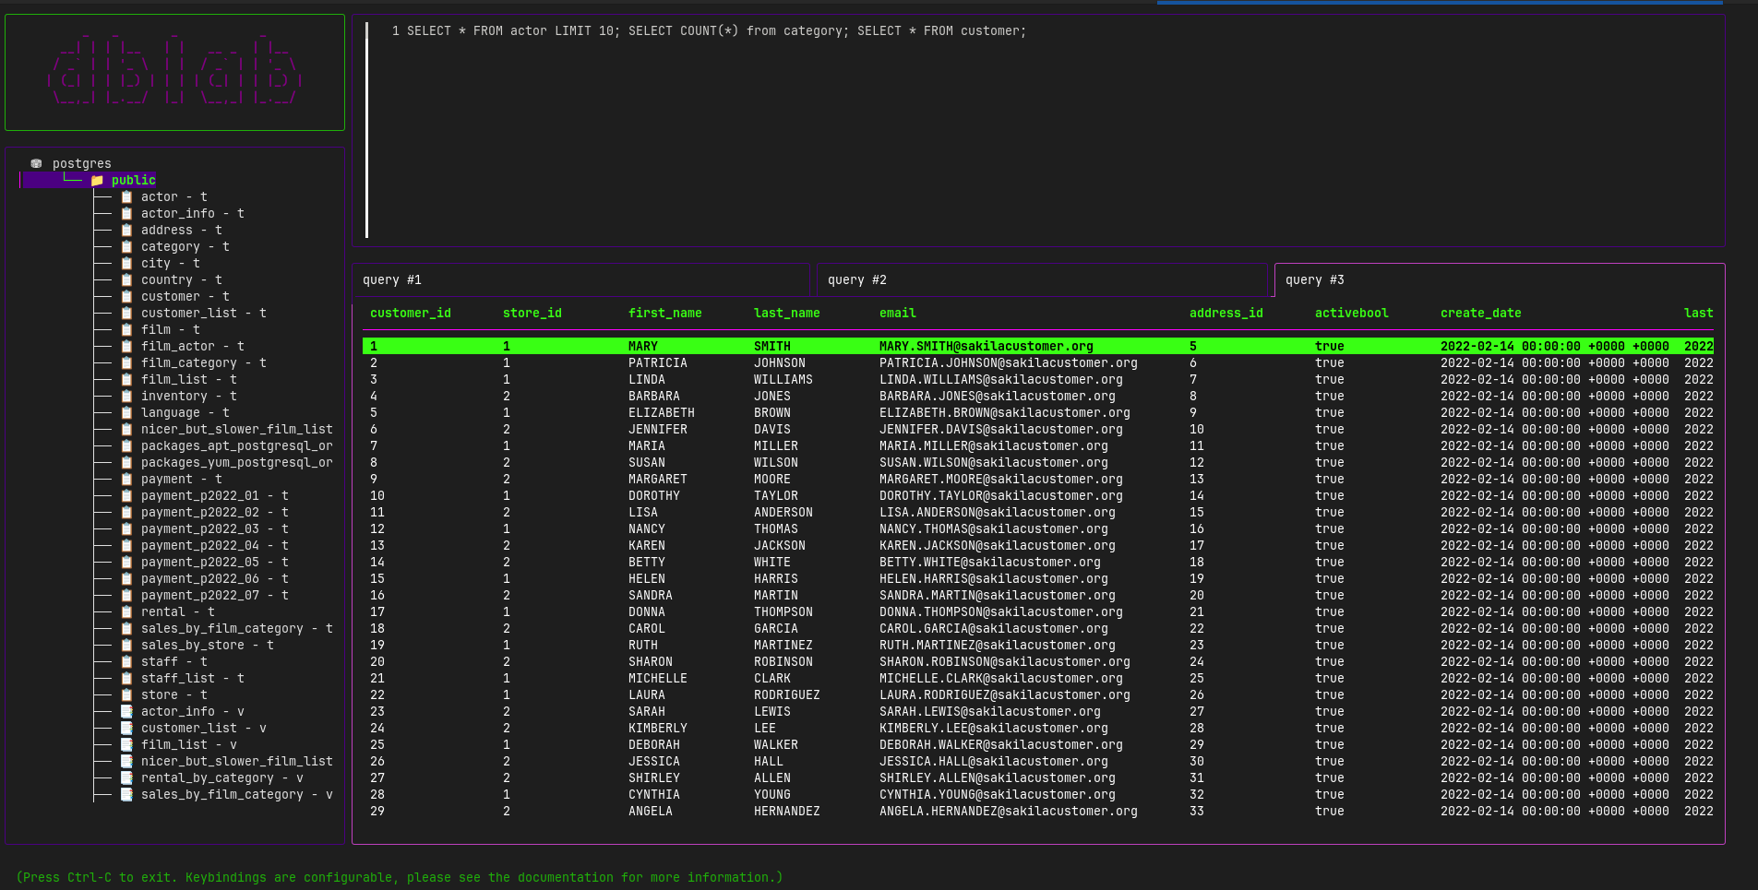Open the payment_p2022_06 - t table
1758x890 pixels.
[214, 578]
